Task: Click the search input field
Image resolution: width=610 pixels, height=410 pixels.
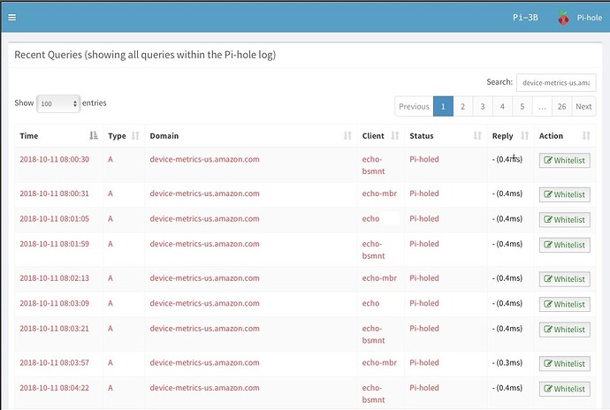Action: point(557,82)
